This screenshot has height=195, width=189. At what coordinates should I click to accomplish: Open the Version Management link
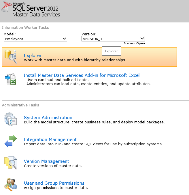pyautogui.click(x=46, y=161)
